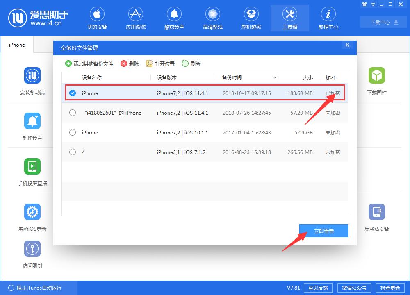Viewport: 410px width, 295px height.
Task: Open the 我的设备 section
Action: pos(97,18)
